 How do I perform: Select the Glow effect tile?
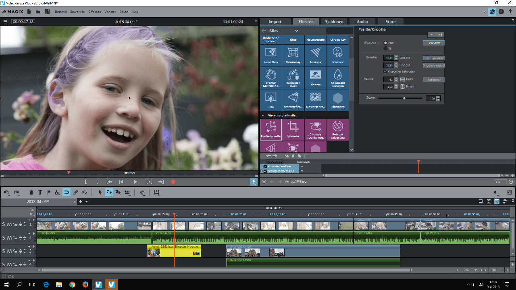270,100
